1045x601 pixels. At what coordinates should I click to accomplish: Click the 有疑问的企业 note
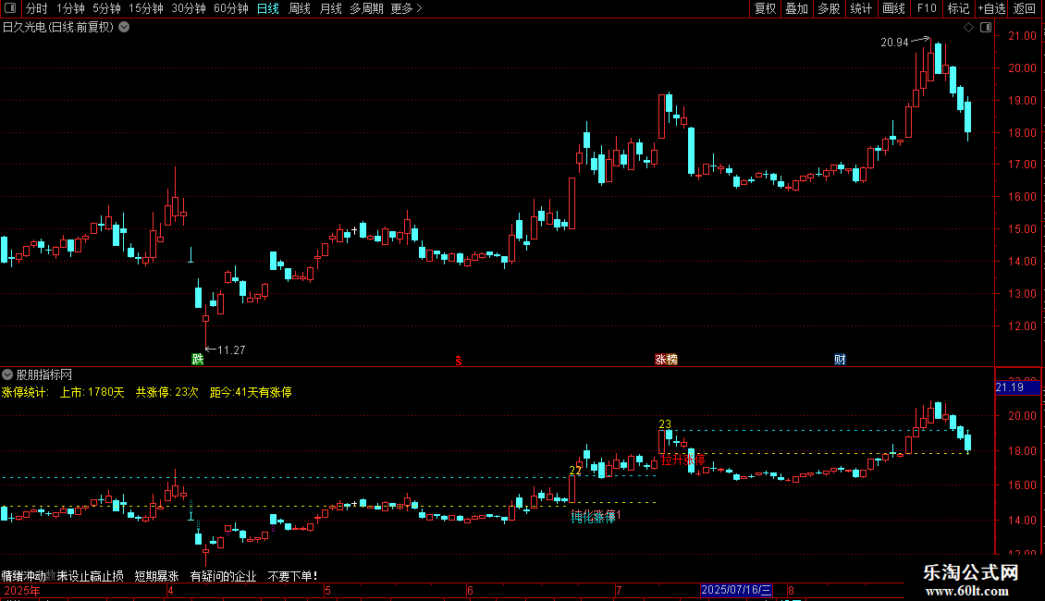(223, 576)
